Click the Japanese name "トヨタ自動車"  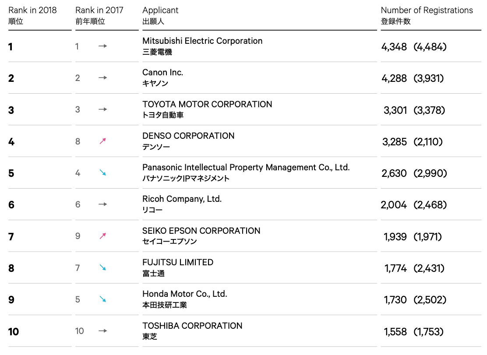163,115
